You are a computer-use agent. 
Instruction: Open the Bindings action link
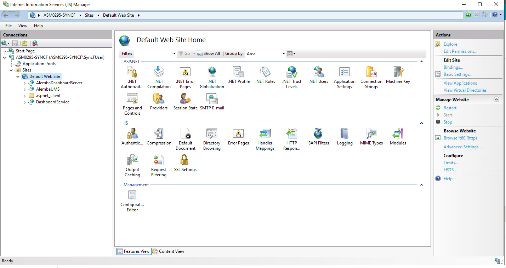453,67
